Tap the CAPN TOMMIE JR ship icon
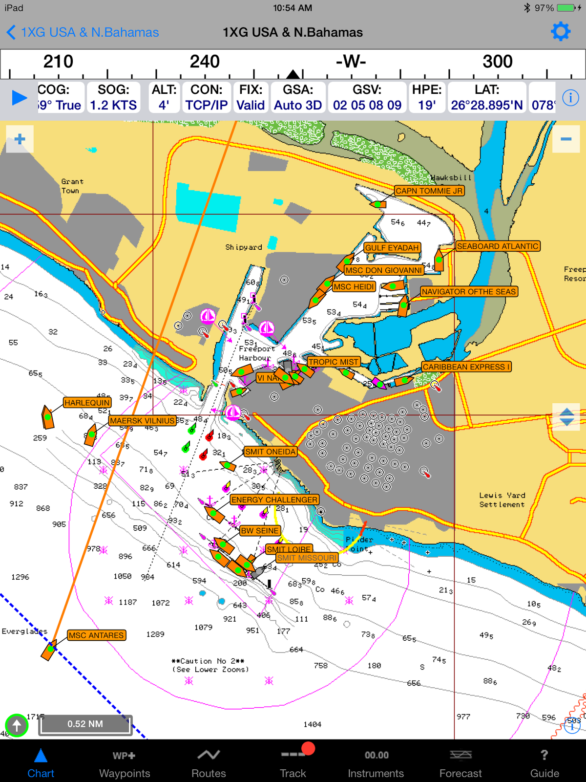586x782 pixels. (378, 204)
